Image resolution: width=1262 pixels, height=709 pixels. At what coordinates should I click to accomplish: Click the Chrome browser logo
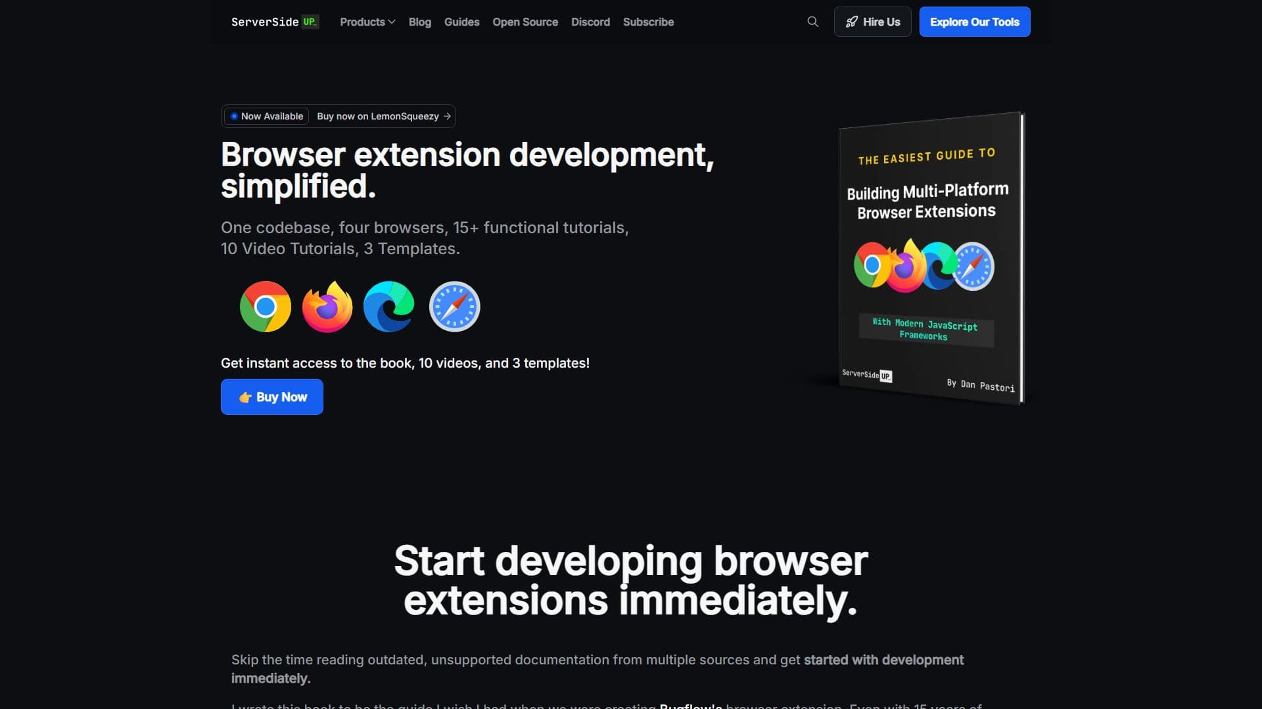266,307
